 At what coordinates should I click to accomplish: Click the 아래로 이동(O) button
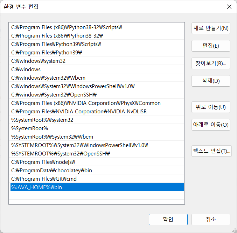tap(211, 125)
